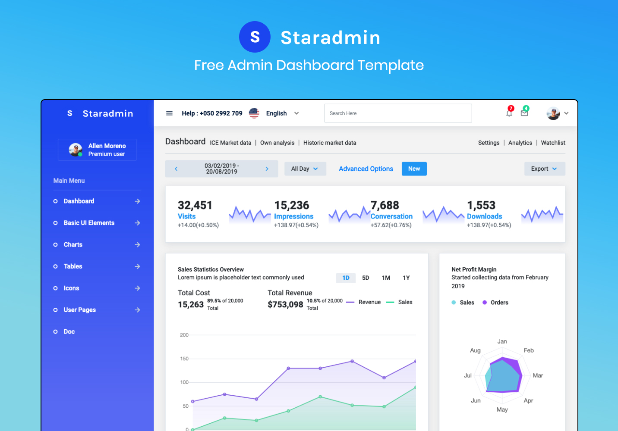This screenshot has height=431, width=618.
Task: Open the Settings link
Action: [x=489, y=143]
